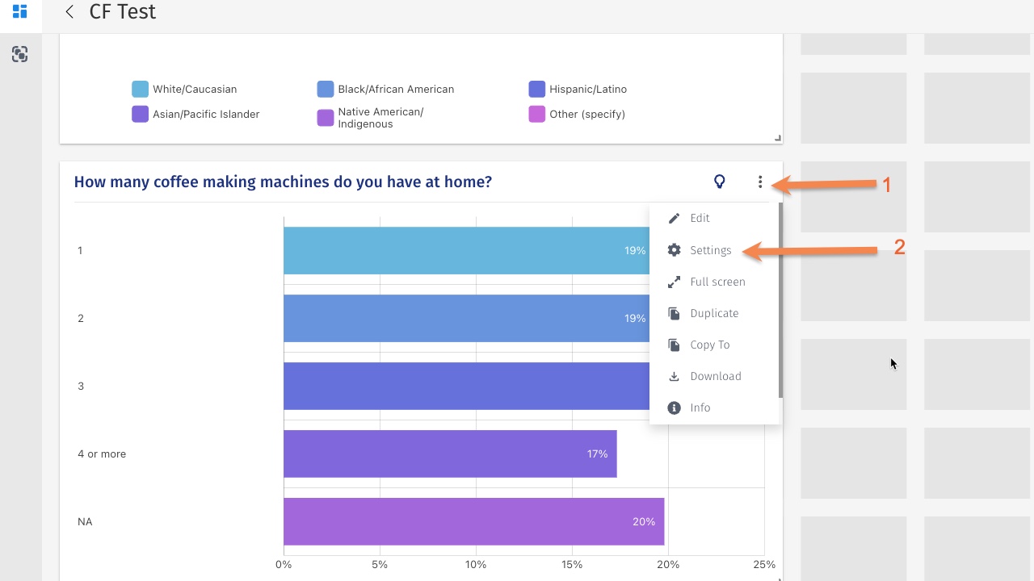Click the Hispanic/Latino legend color swatch

pyautogui.click(x=537, y=89)
